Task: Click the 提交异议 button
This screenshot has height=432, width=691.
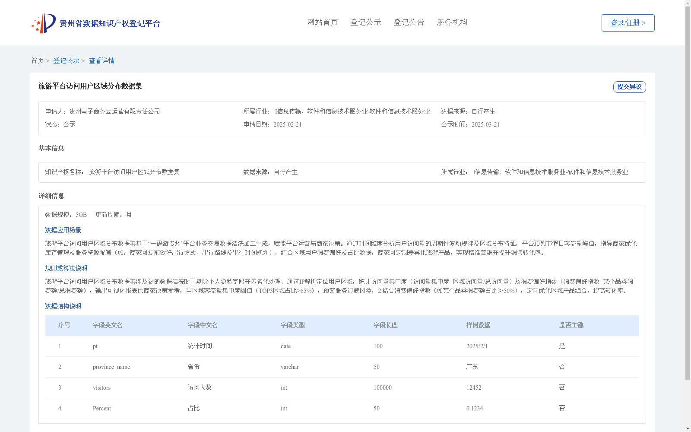Action: click(630, 87)
